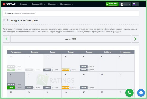Viewport: 147px width, 99px height.
Task: Open SILVER webinar on August 7
Action: 29,88
